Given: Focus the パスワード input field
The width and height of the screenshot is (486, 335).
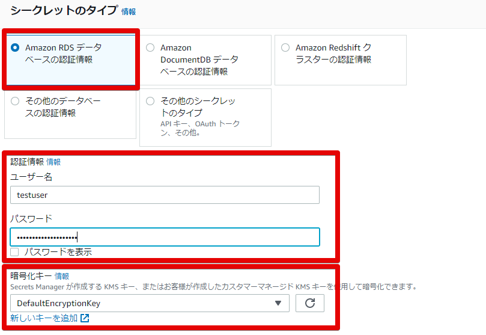Looking at the screenshot, I should pyautogui.click(x=165, y=238).
